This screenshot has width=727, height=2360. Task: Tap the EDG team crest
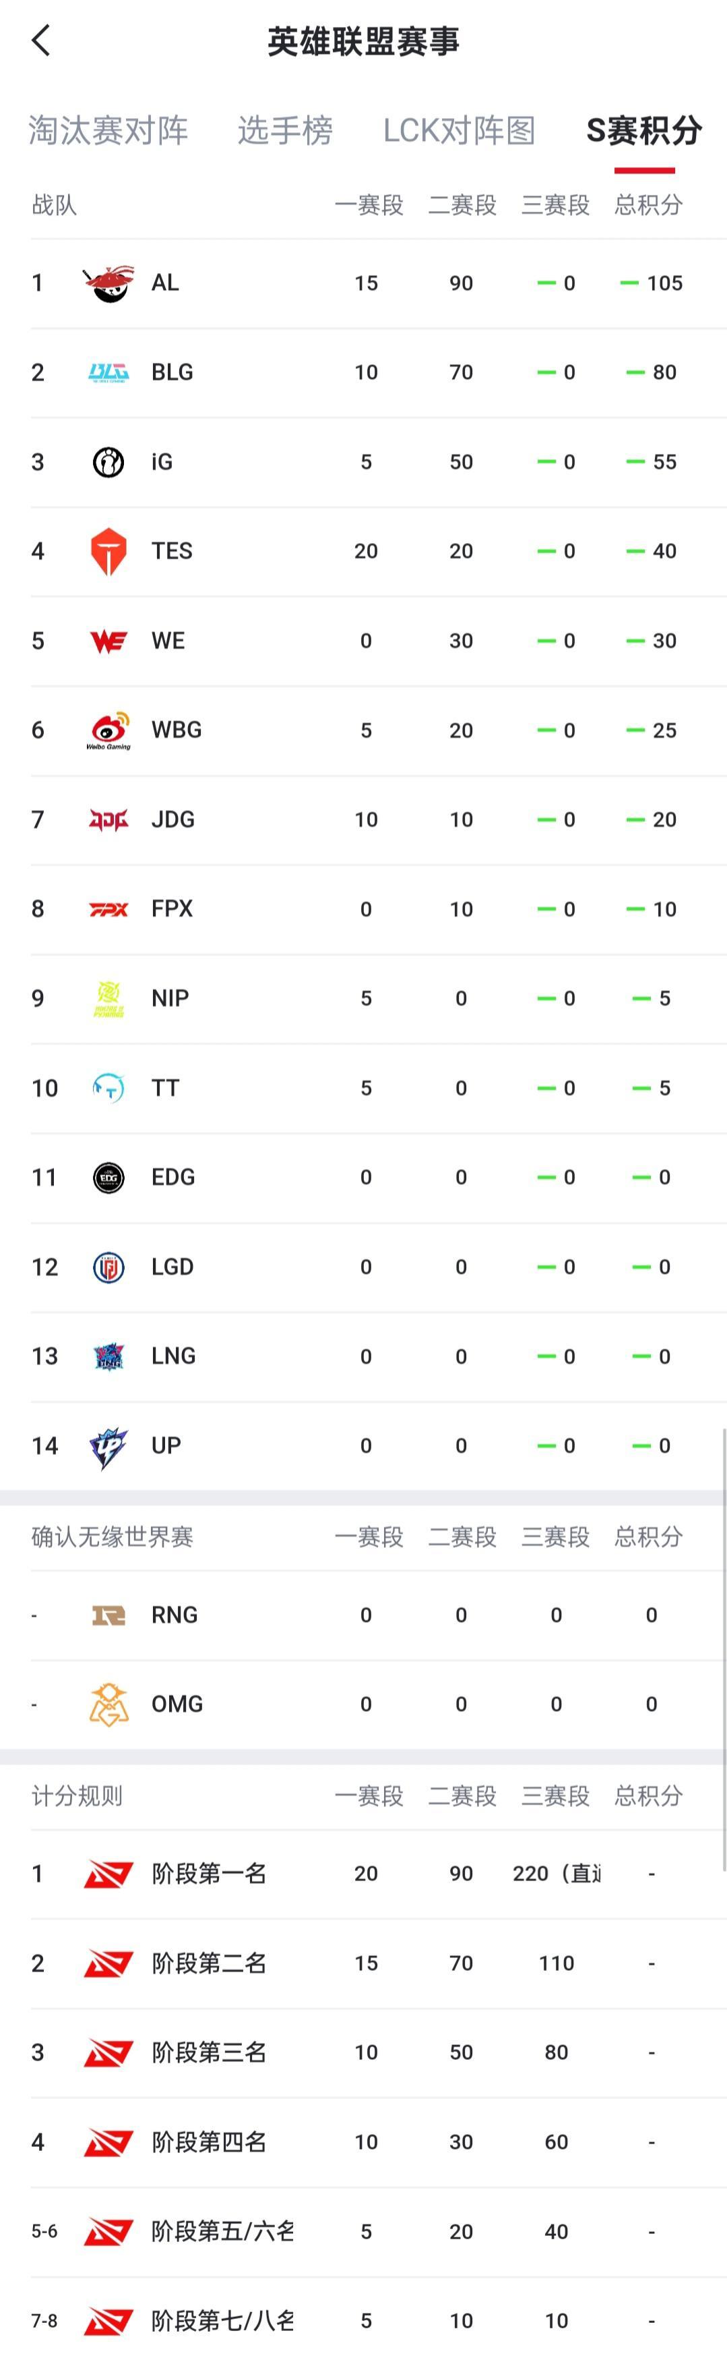[x=110, y=1176]
